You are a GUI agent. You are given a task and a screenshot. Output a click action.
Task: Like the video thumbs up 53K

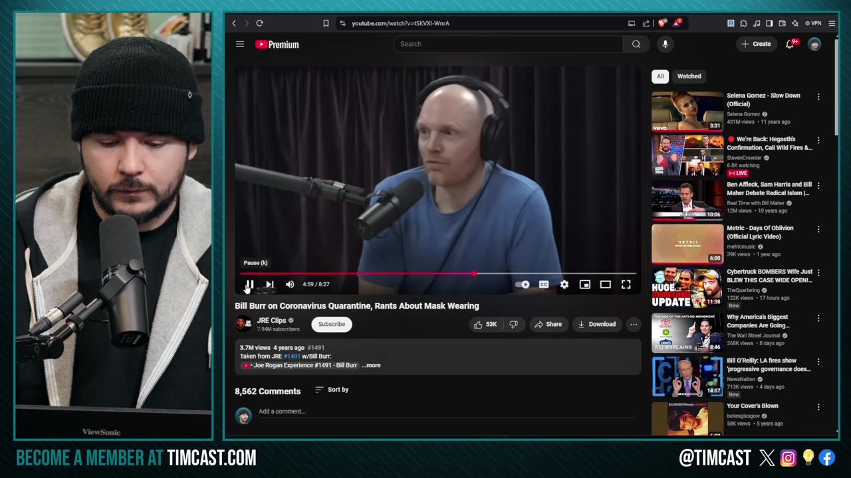485,324
